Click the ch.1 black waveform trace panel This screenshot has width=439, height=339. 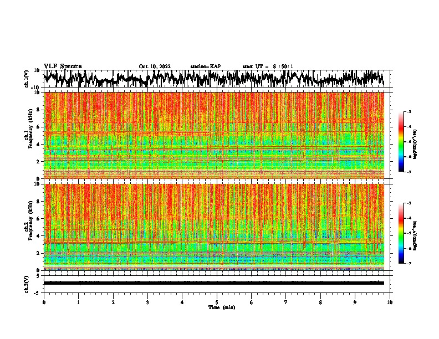[x=217, y=79]
